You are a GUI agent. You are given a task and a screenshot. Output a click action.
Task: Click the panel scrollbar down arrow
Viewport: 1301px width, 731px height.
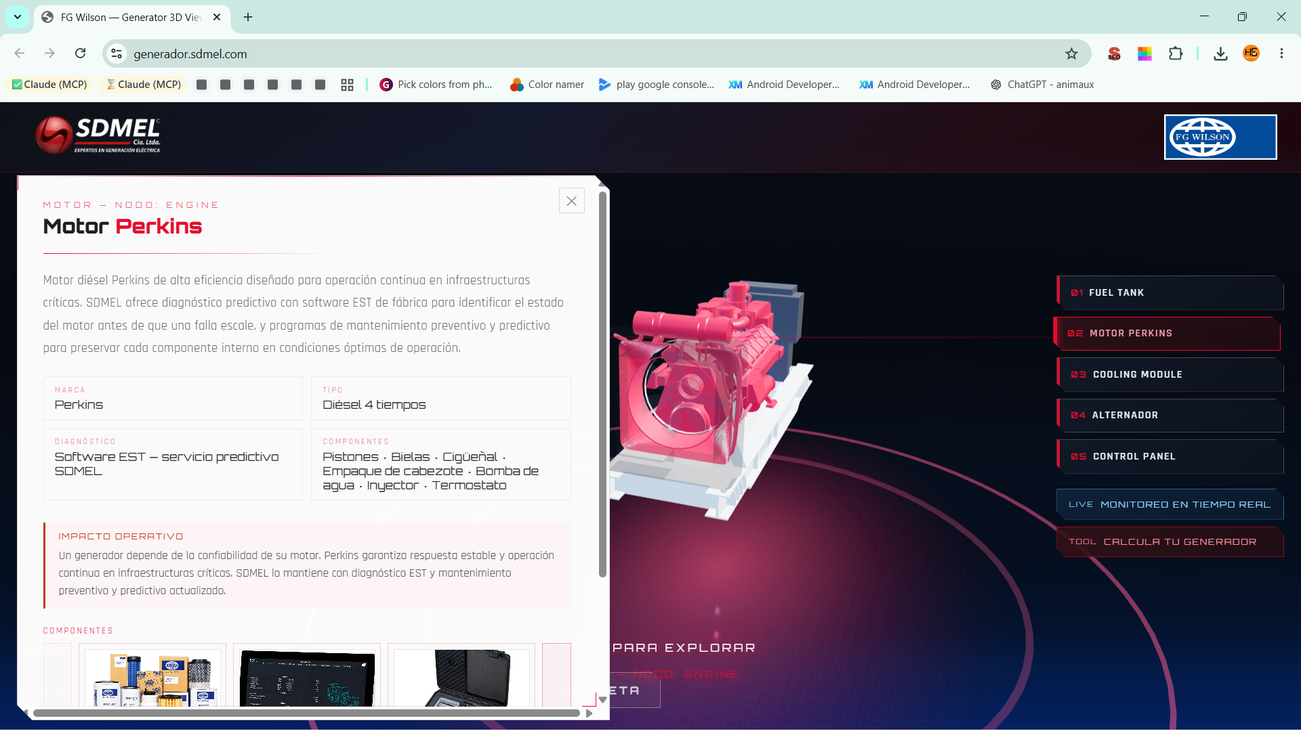coord(602,700)
